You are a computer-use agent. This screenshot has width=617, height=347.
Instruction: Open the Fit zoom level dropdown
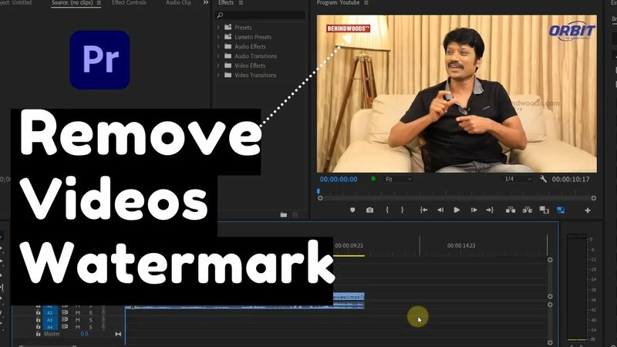pyautogui.click(x=398, y=179)
